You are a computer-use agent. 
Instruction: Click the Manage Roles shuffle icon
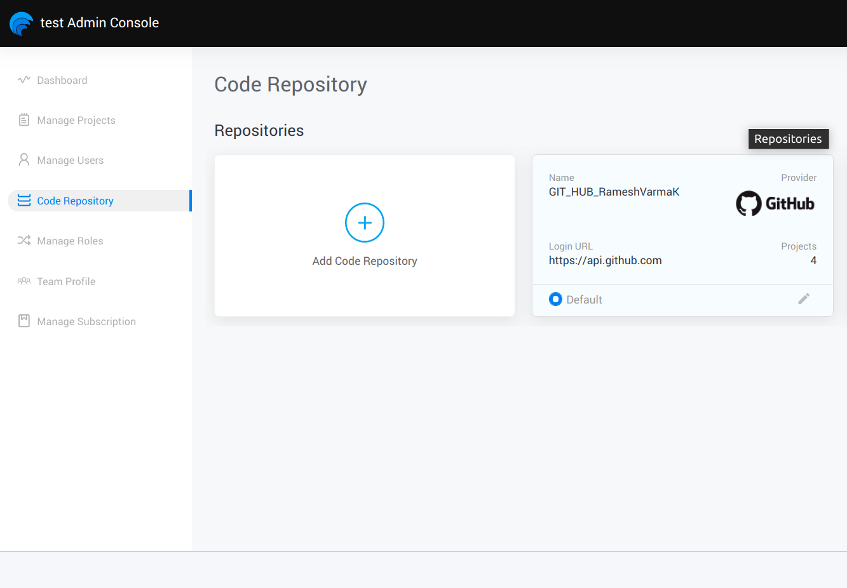(24, 241)
